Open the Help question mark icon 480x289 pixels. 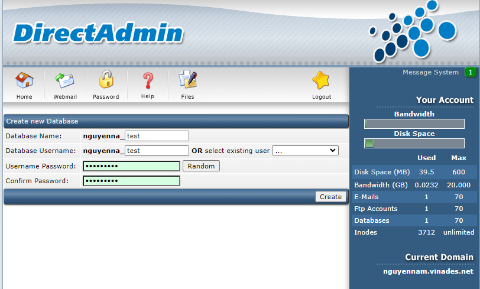(148, 81)
